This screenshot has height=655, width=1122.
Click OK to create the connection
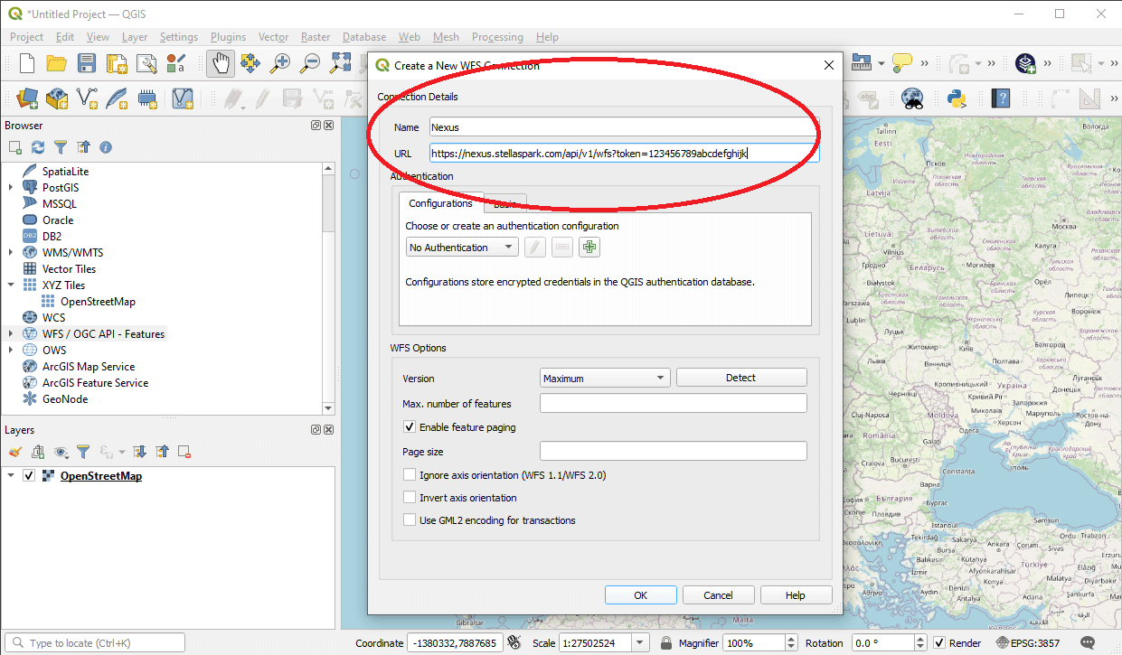tap(640, 595)
